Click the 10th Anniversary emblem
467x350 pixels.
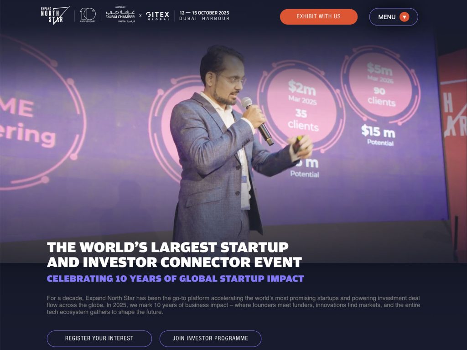[88, 15]
